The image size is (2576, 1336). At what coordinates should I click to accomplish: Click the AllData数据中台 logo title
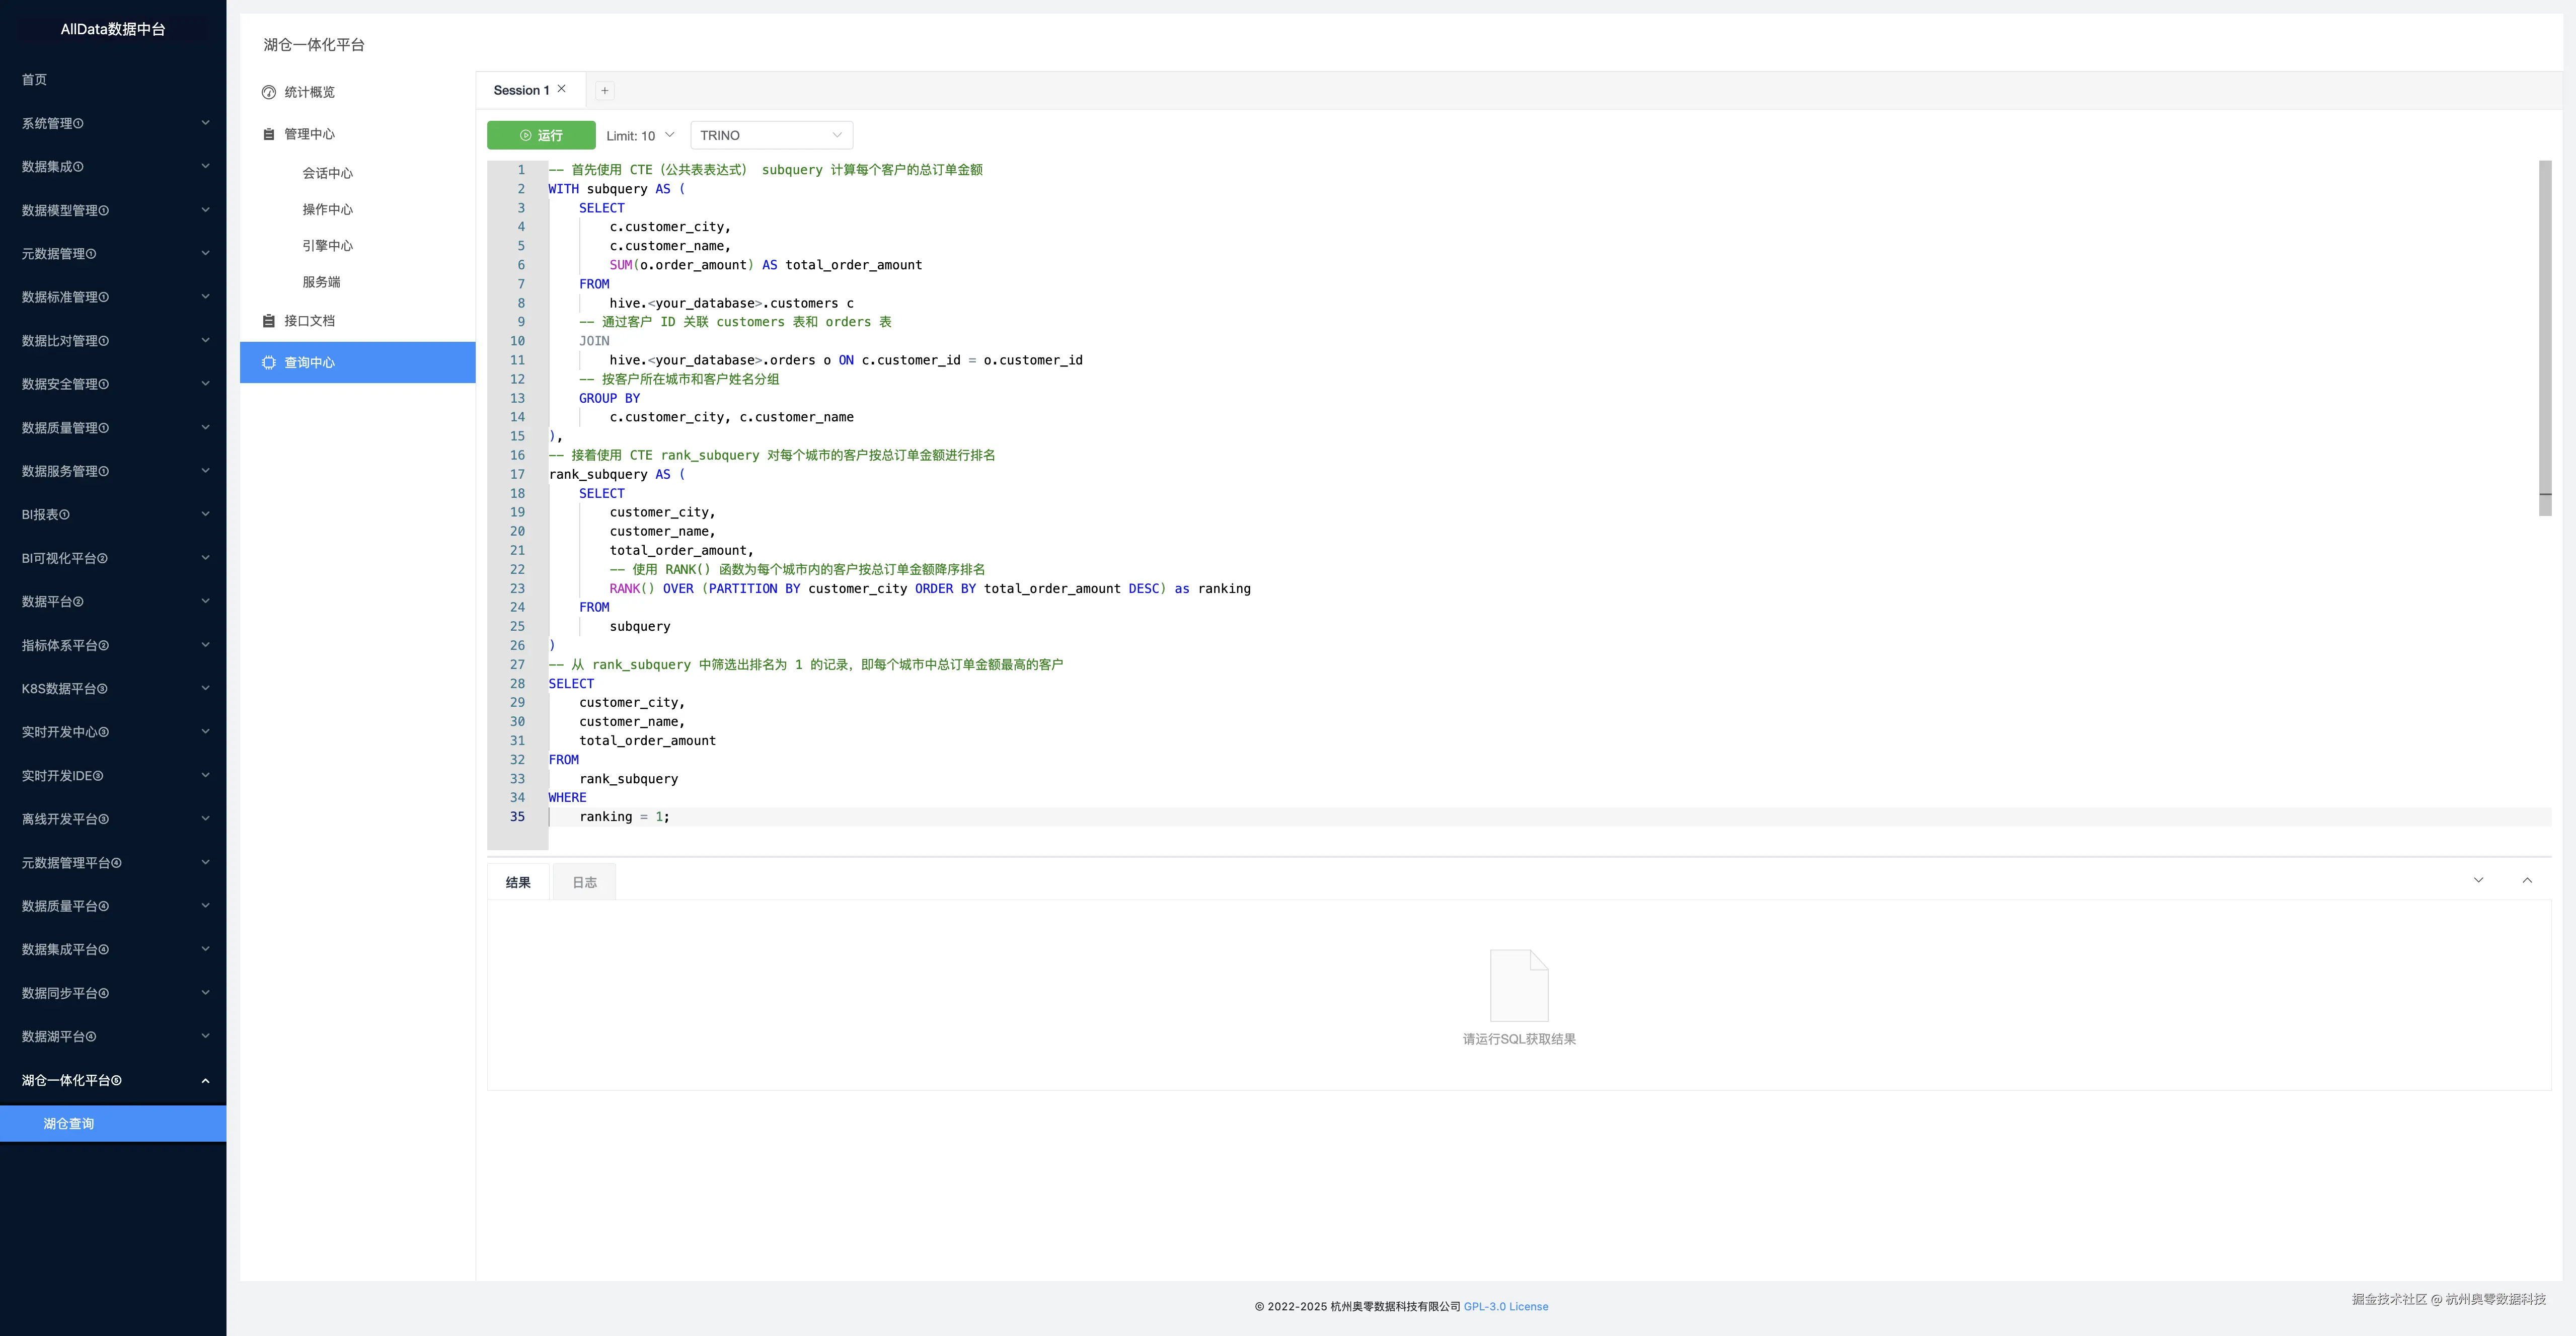coord(113,29)
